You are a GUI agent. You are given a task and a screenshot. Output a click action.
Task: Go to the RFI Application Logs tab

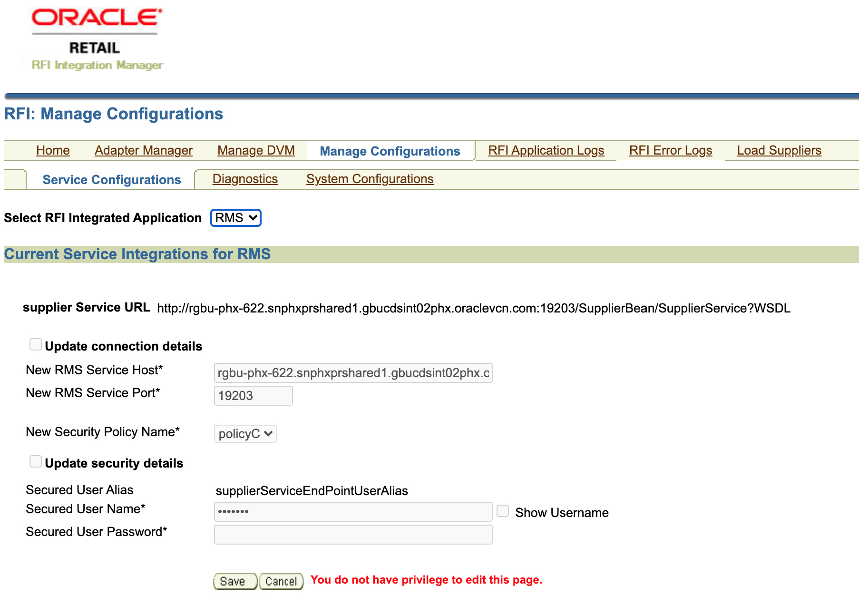(x=546, y=150)
